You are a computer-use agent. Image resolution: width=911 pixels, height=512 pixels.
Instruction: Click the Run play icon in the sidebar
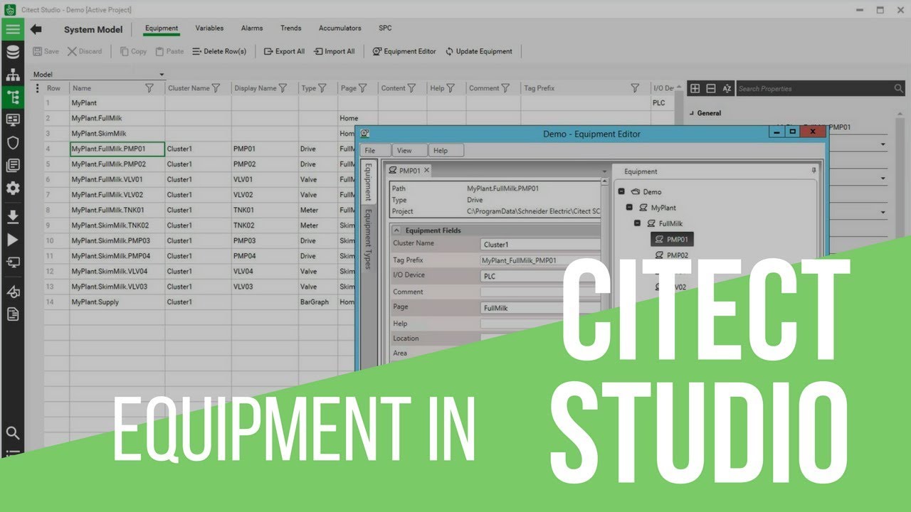pos(12,240)
